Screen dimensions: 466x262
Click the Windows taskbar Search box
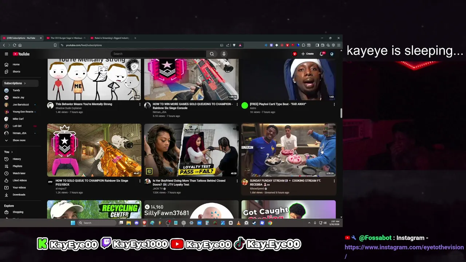pos(97,223)
